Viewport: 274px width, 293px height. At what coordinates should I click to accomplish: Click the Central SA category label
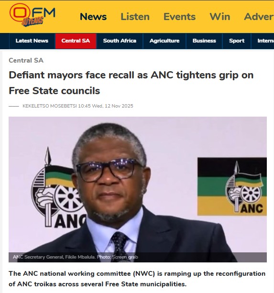pyautogui.click(x=26, y=60)
